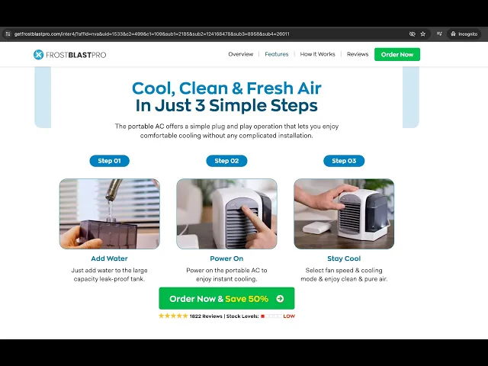Bookmark this page with the star icon
488x366 pixels.
[x=422, y=34]
